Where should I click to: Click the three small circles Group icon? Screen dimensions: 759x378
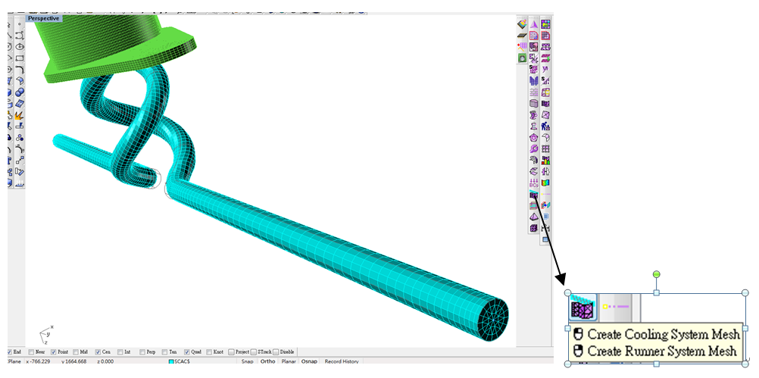tap(20, 137)
